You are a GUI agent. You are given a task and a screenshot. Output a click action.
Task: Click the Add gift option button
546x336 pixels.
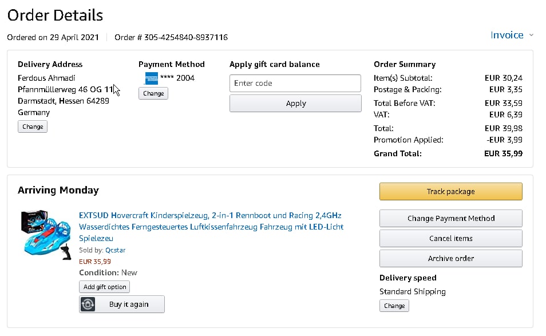tap(105, 287)
